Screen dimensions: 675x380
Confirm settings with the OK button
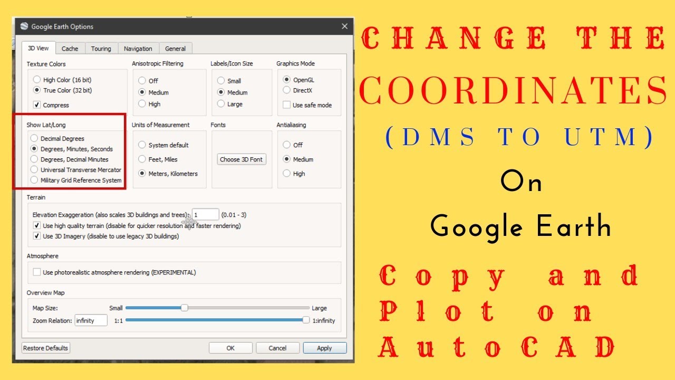click(230, 348)
